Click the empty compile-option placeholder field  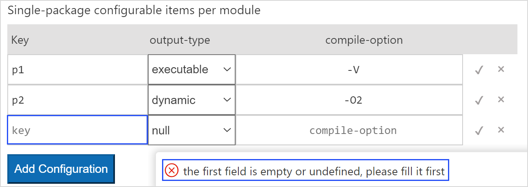(x=349, y=130)
